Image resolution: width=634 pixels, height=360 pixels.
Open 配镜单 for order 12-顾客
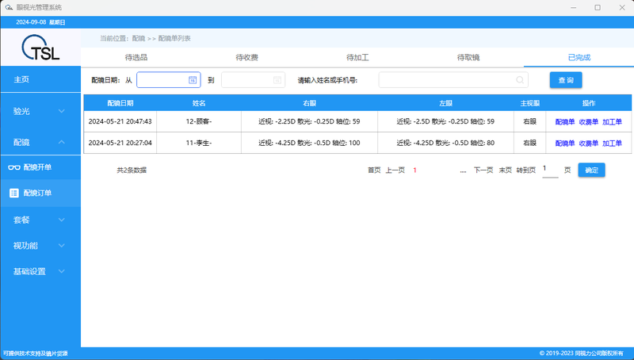pos(565,122)
